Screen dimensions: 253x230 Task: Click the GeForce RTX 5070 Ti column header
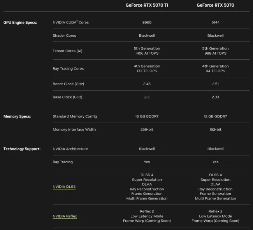point(147,5)
